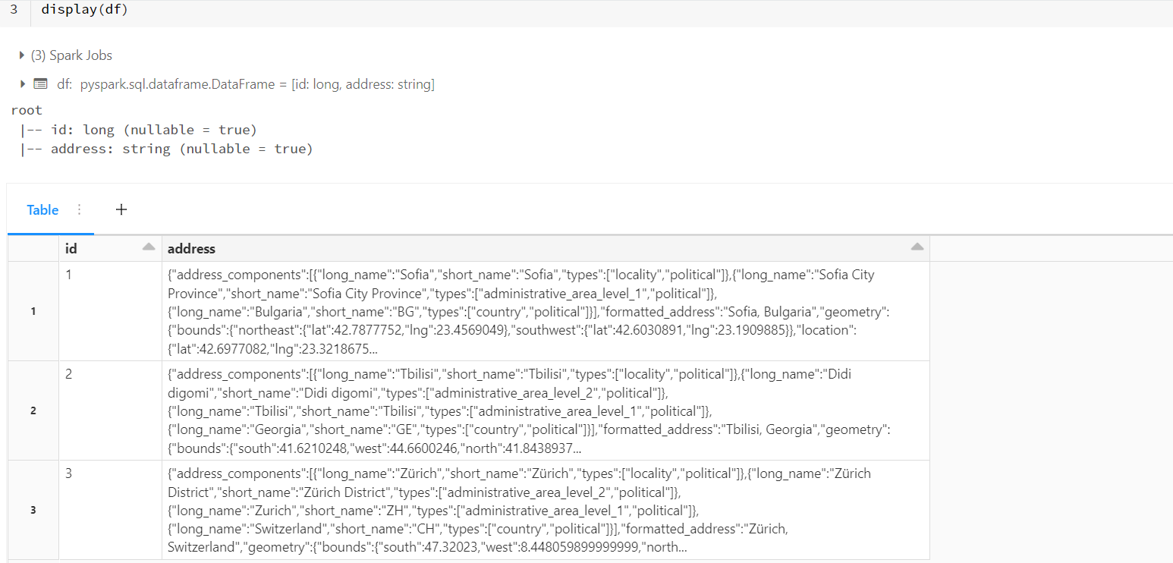Screen dimensions: 1173x563
Task: Select row number 3 in the table
Action: (33, 510)
